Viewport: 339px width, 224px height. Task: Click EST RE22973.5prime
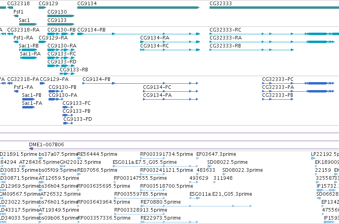tap(161, 218)
